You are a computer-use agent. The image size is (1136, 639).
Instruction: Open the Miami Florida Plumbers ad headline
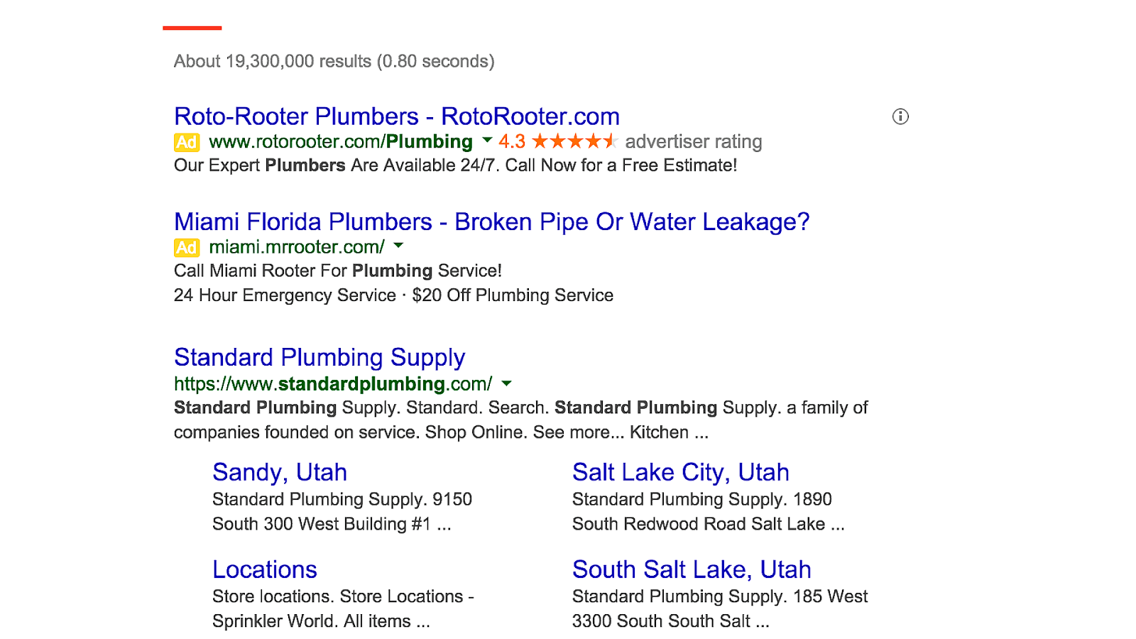[x=491, y=222]
